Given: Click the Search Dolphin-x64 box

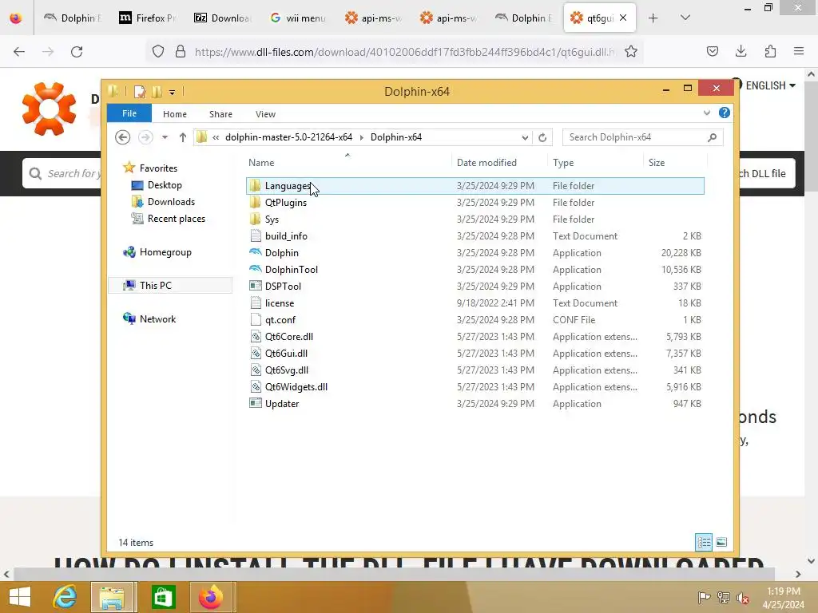Looking at the screenshot, I should [x=643, y=137].
